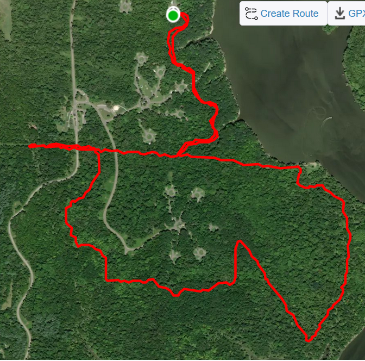The width and height of the screenshot is (365, 361).
Task: Click the western endpoint of the red track
Action: click(30, 146)
